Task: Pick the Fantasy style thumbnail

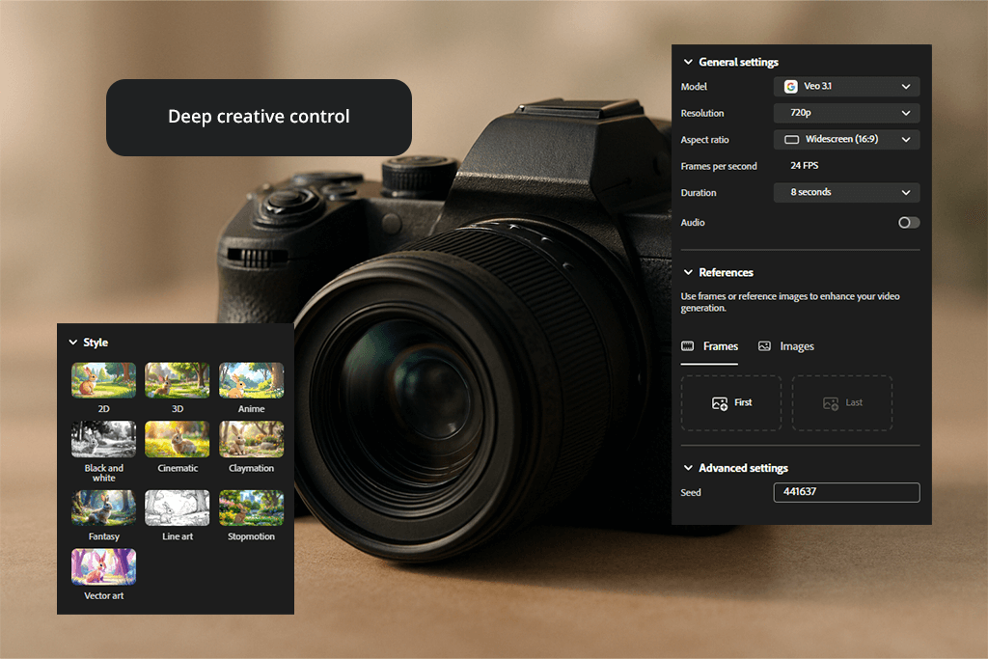Action: pos(103,508)
